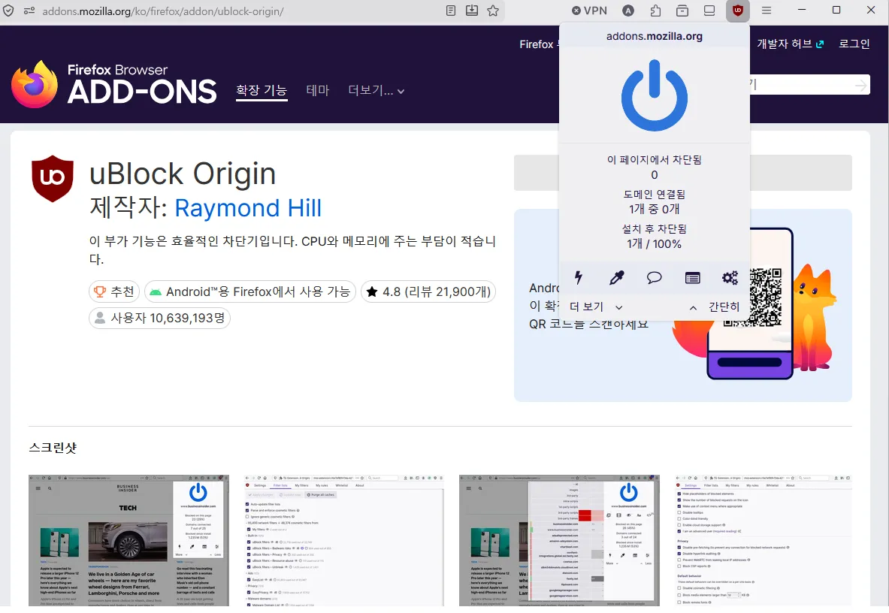Expand the 더보기… dropdown menu
This screenshot has height=613, width=889.
click(x=376, y=90)
